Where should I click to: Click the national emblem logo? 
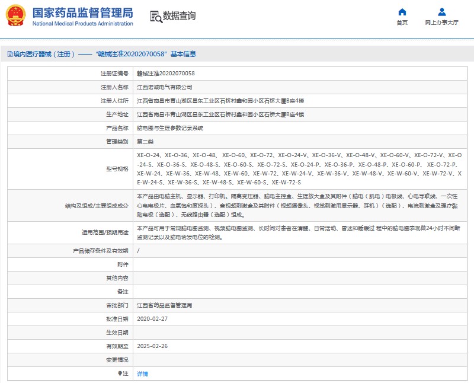point(15,16)
